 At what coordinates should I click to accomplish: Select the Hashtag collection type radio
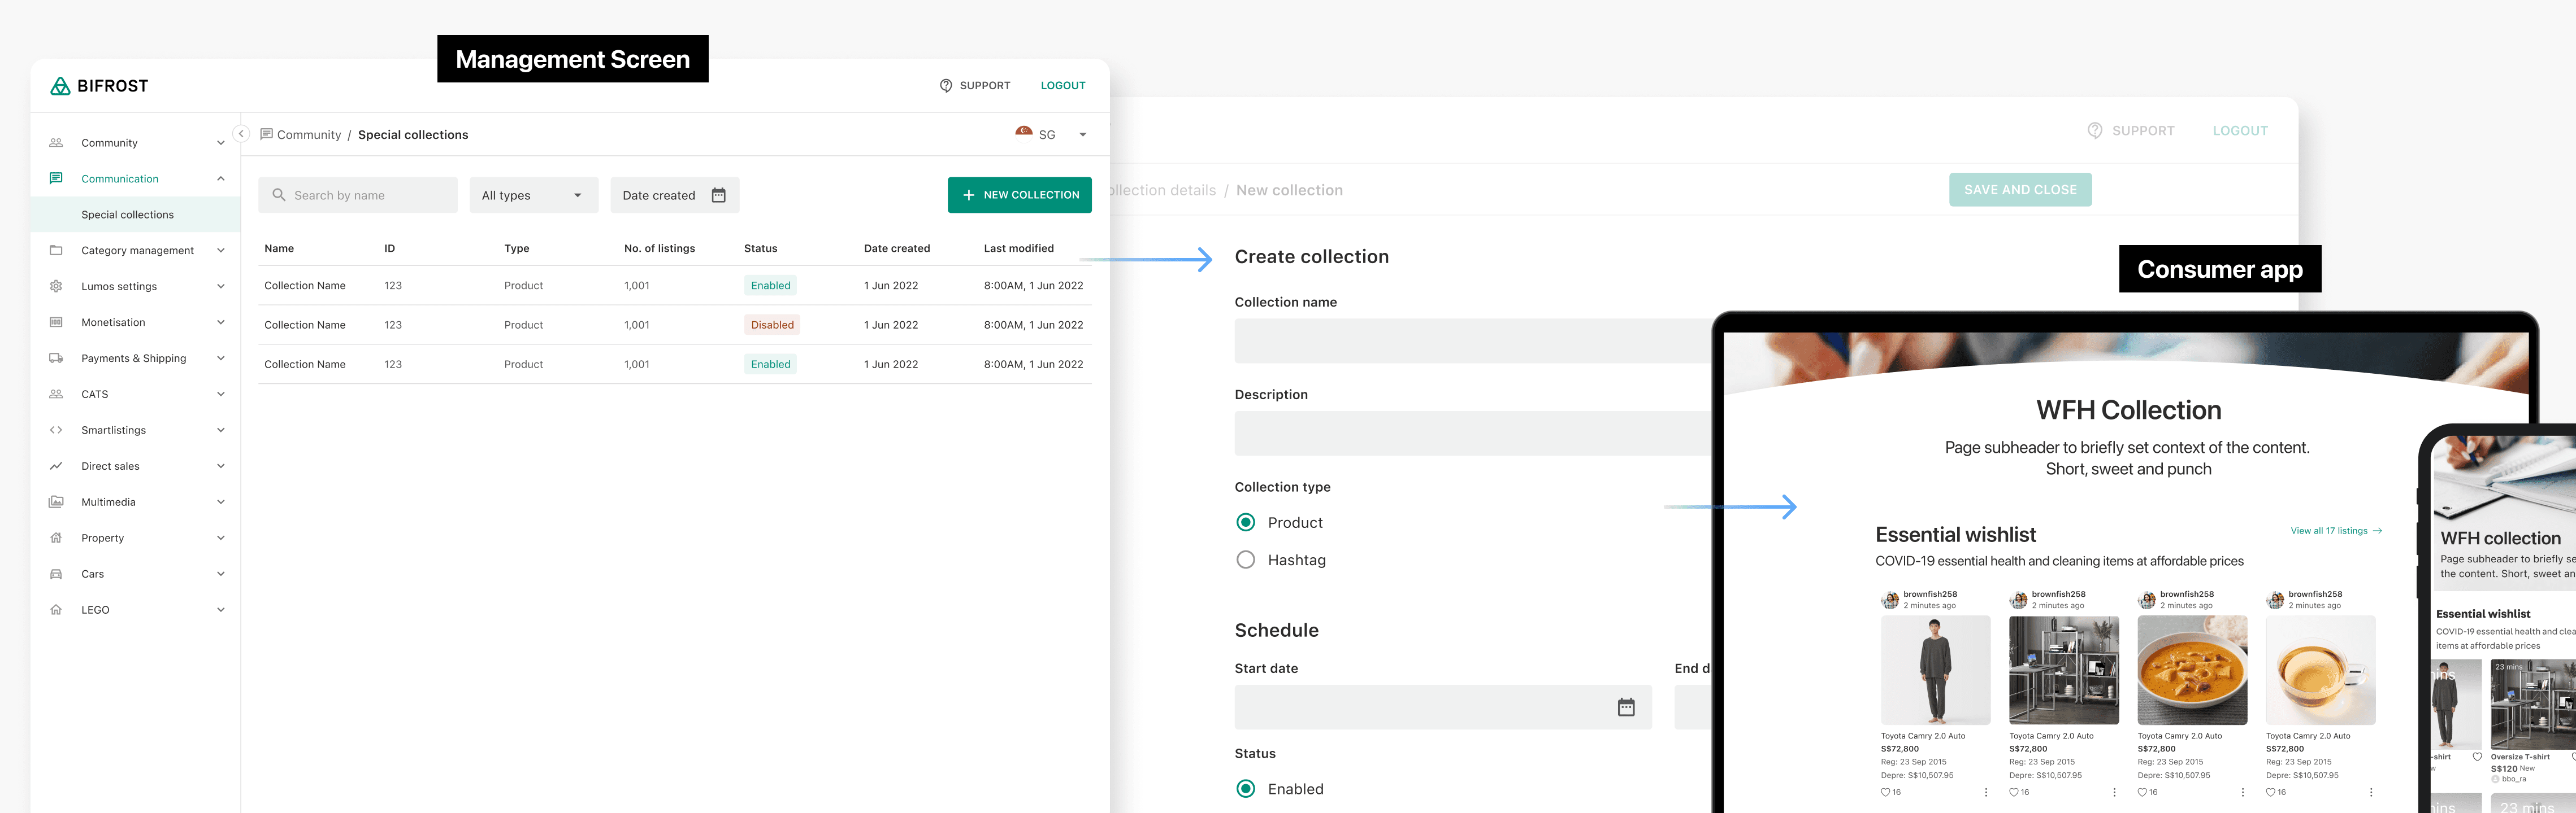coord(1245,560)
